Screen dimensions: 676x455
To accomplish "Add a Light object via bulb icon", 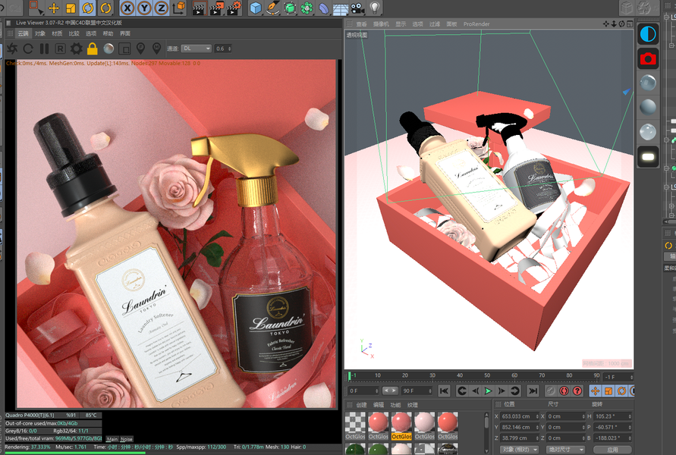I will point(375,8).
